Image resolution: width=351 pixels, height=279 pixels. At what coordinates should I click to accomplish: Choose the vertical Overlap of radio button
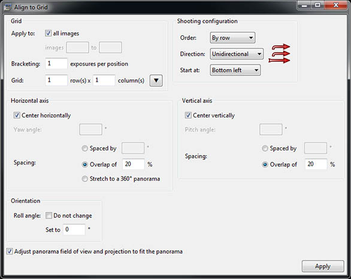(x=265, y=165)
